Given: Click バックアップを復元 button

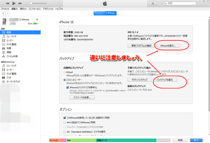Looking at the screenshot, I should pyautogui.click(x=165, y=80).
